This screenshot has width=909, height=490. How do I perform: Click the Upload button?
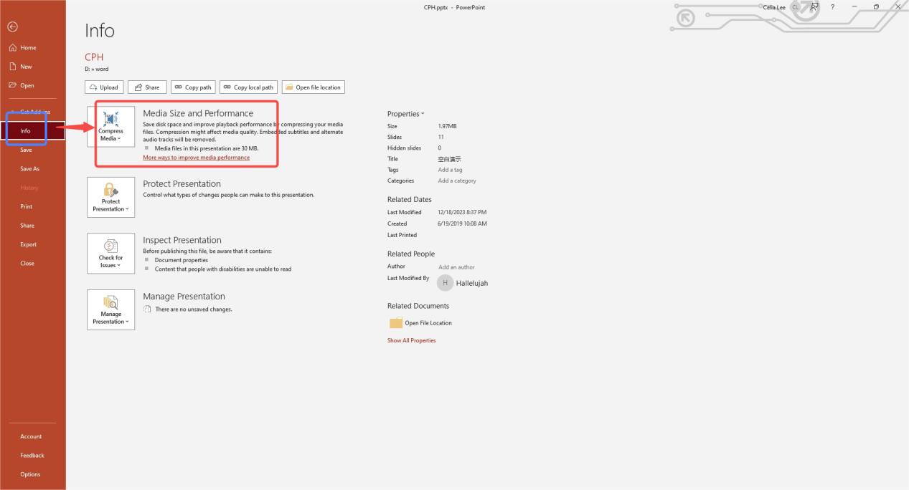(104, 87)
